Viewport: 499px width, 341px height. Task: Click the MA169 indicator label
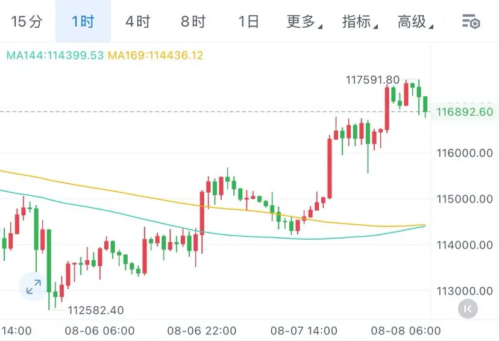(x=155, y=55)
